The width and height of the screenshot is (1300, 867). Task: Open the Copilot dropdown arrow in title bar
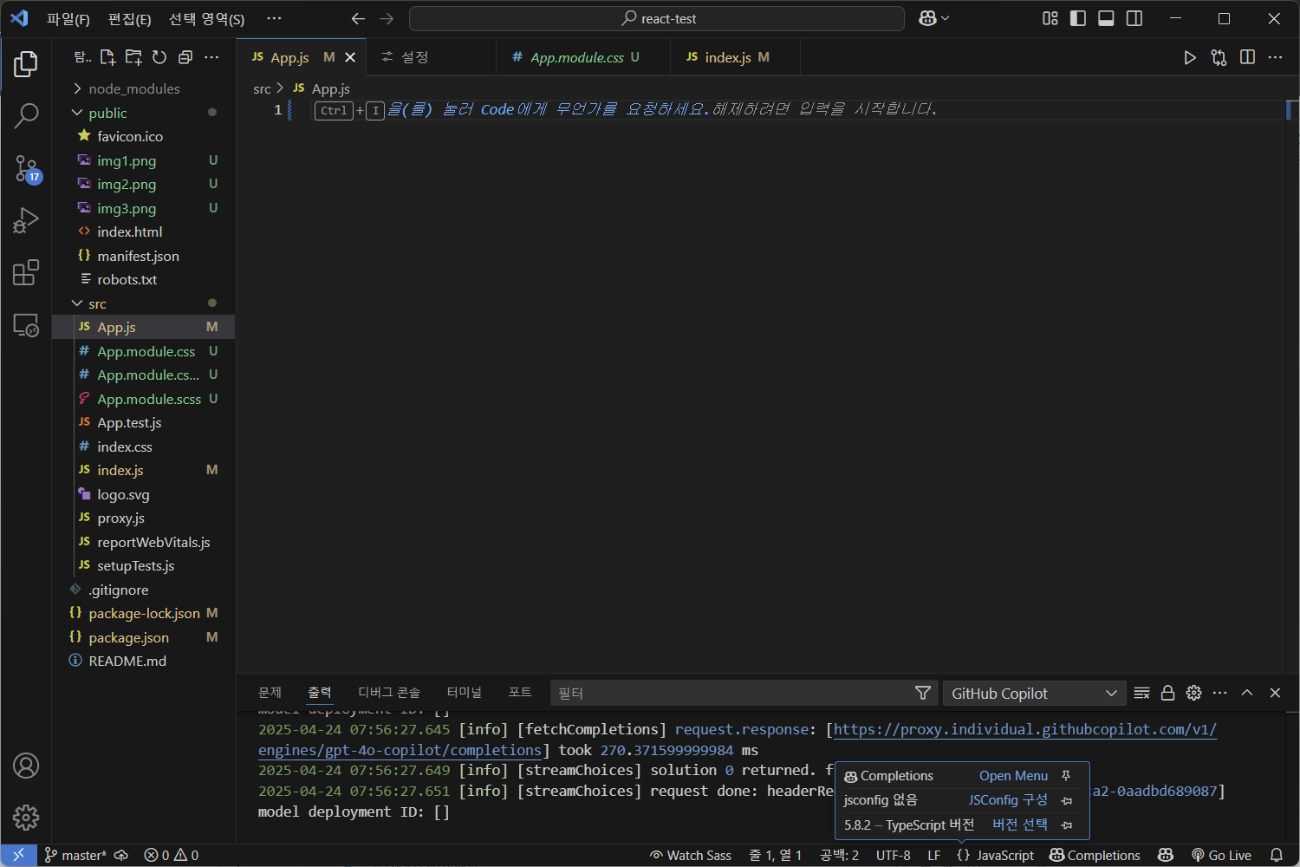click(x=946, y=18)
